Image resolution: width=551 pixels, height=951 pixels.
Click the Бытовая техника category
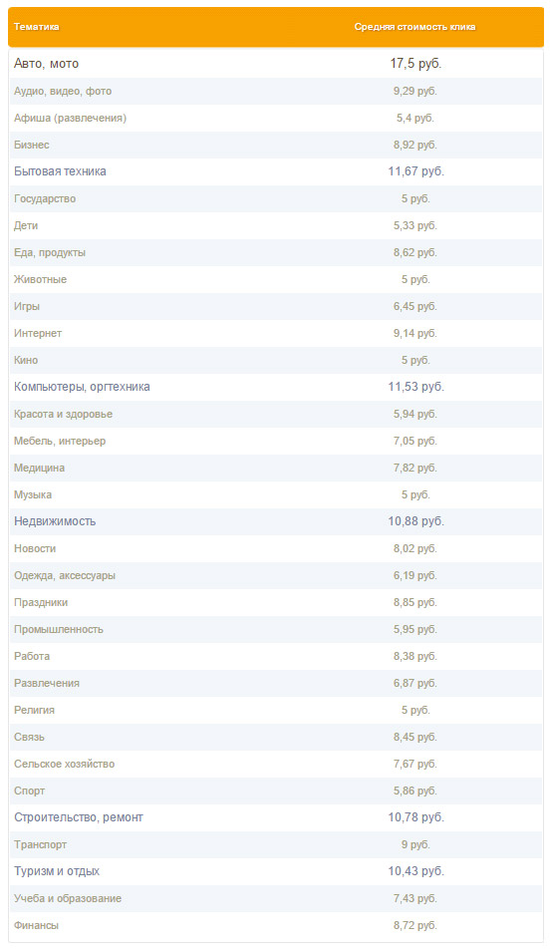(60, 171)
